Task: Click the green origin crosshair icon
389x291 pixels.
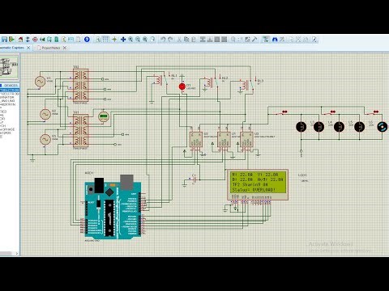Action: (x=114, y=40)
